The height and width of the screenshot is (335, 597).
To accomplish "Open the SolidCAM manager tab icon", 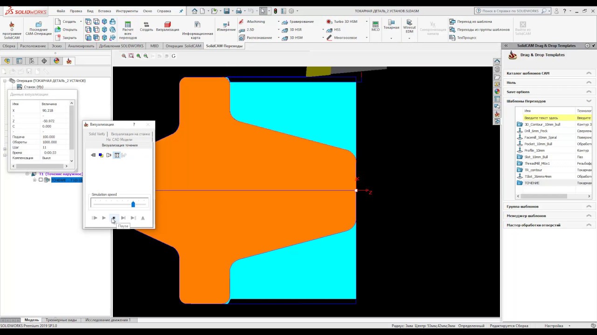I will pyautogui.click(x=69, y=61).
